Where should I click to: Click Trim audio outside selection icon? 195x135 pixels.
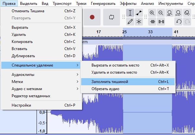pyautogui.click(x=152, y=22)
